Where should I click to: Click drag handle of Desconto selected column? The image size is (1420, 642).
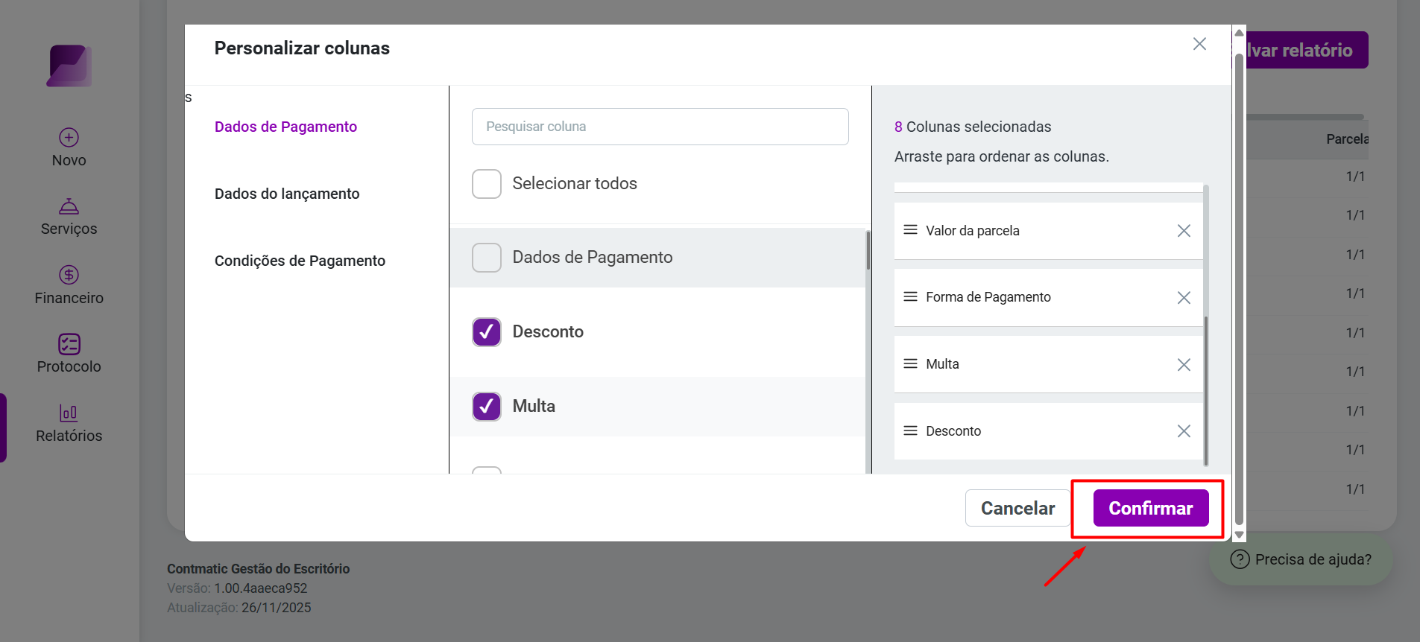tap(910, 430)
